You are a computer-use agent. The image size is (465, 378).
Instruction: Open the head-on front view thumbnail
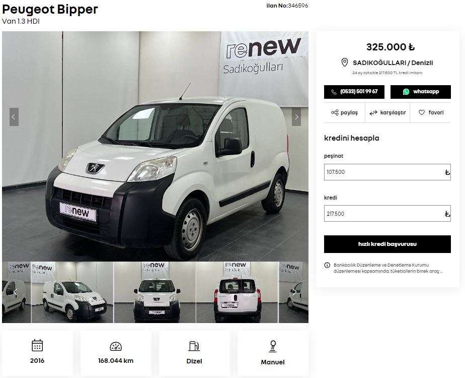point(155,292)
